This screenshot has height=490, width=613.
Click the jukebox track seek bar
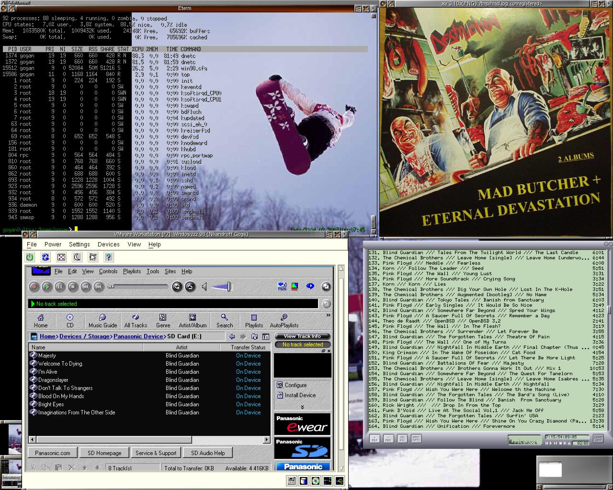pyautogui.click(x=138, y=286)
